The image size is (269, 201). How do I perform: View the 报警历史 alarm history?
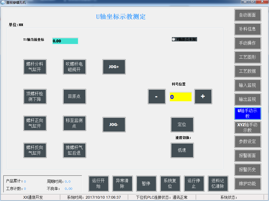(248, 170)
